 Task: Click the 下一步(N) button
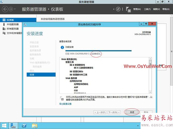114,112
